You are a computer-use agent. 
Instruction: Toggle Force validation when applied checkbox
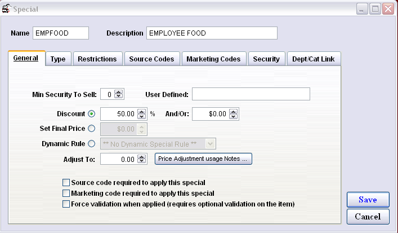point(66,204)
